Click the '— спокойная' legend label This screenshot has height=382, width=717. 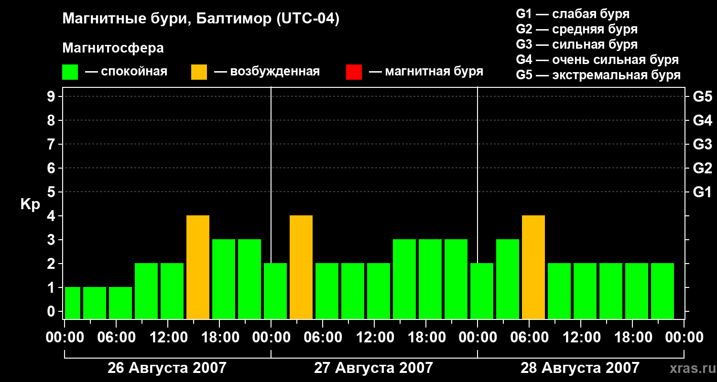click(126, 72)
